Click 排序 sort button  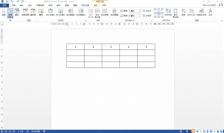183,12
